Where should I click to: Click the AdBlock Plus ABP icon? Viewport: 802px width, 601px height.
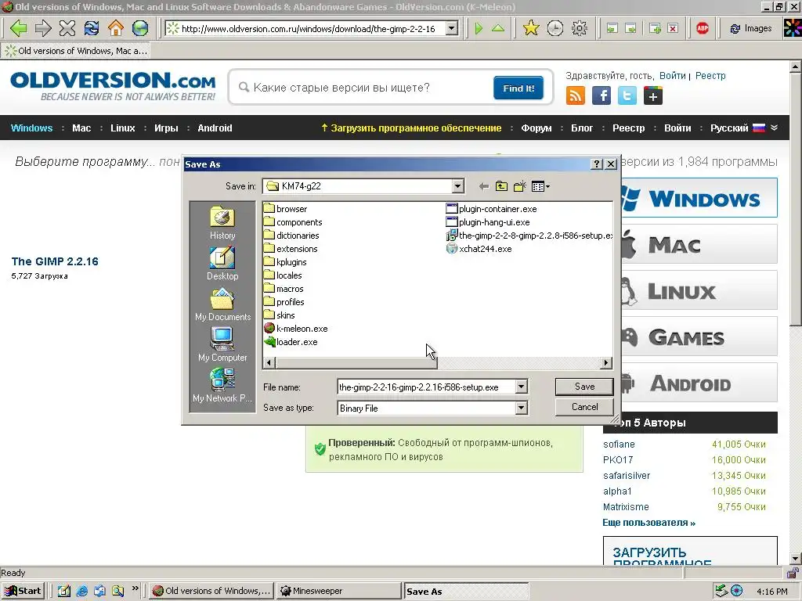coord(703,28)
